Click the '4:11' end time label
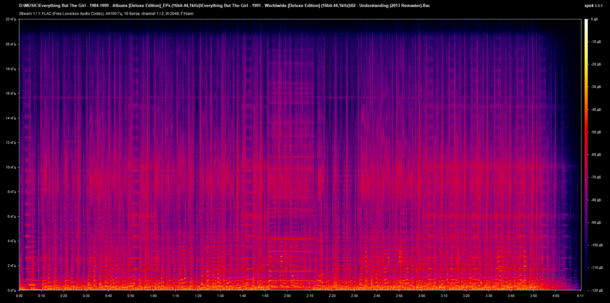 coord(580,296)
